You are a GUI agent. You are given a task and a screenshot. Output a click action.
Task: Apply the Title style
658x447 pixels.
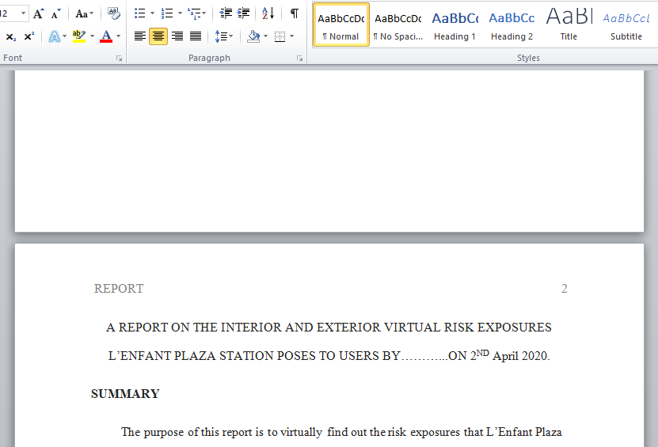pos(569,25)
